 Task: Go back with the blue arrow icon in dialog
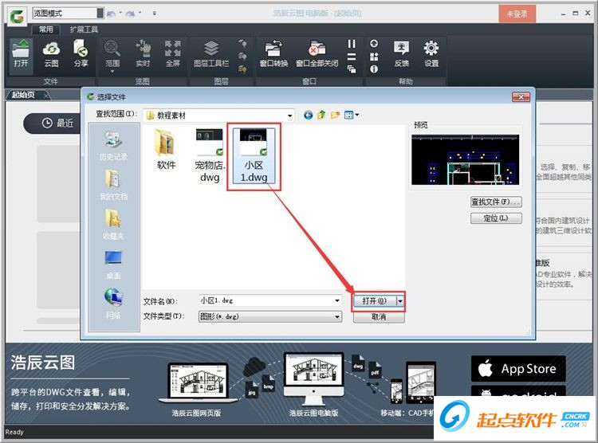(308, 115)
